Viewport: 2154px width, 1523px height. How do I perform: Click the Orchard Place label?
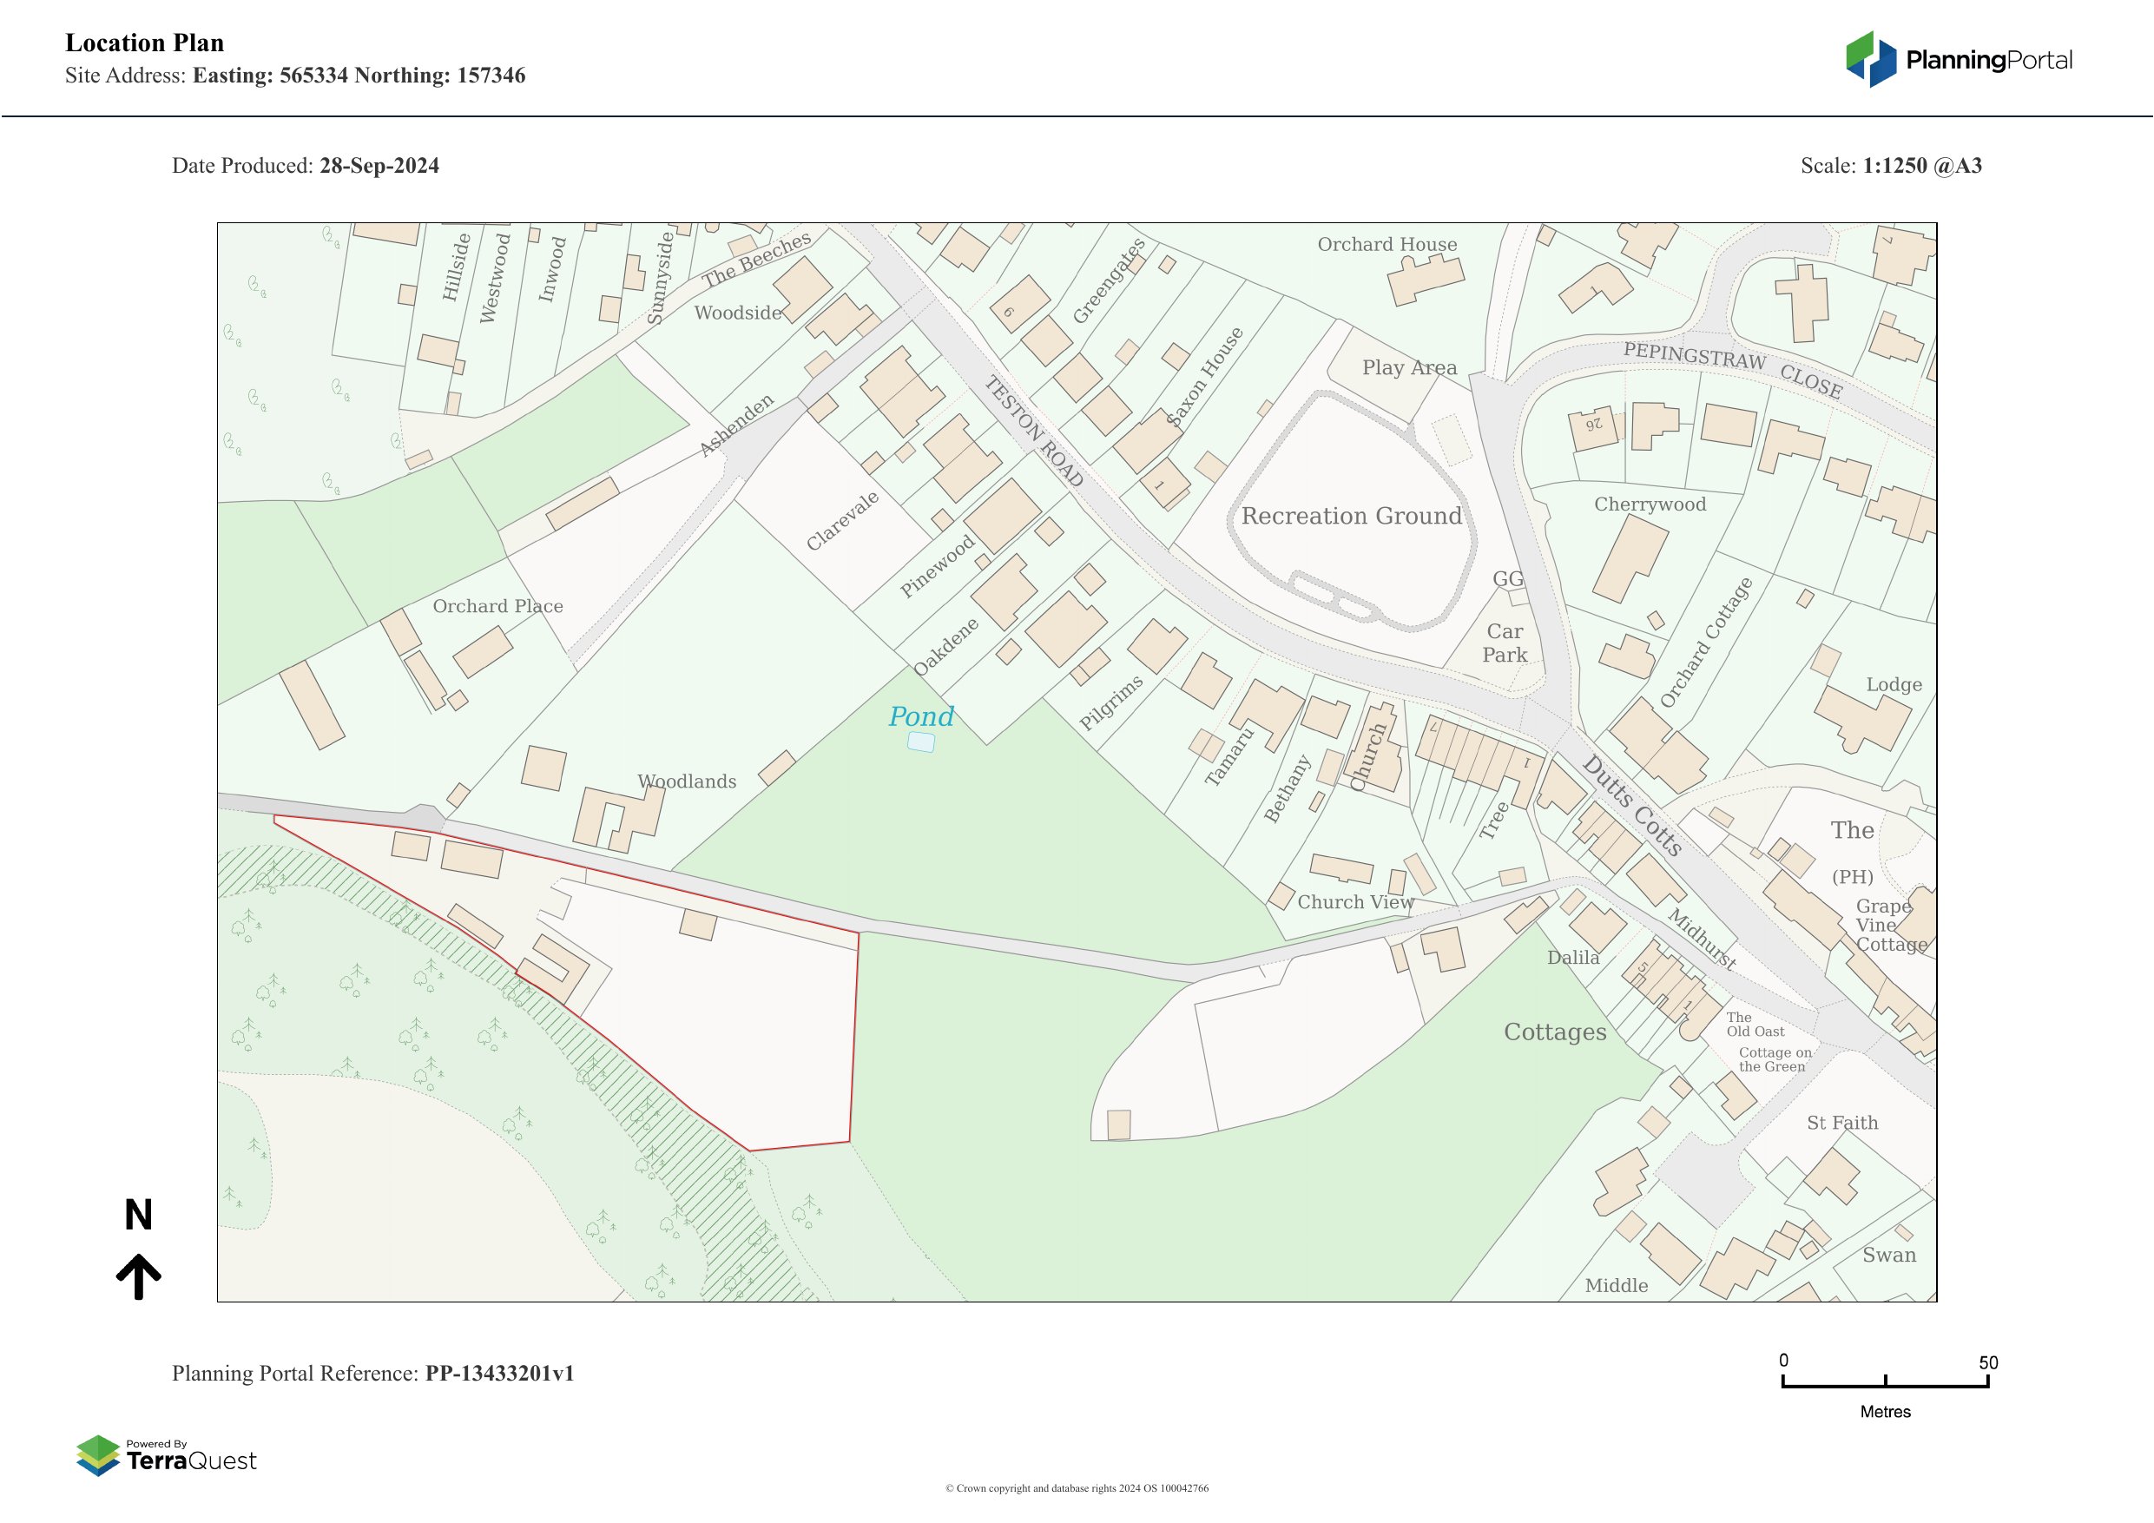[497, 606]
